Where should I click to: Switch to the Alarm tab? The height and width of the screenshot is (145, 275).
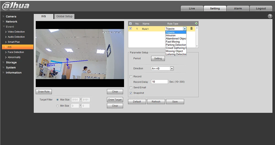pos(238,9)
